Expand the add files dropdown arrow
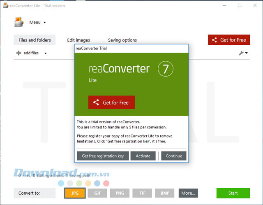 (x=46, y=53)
